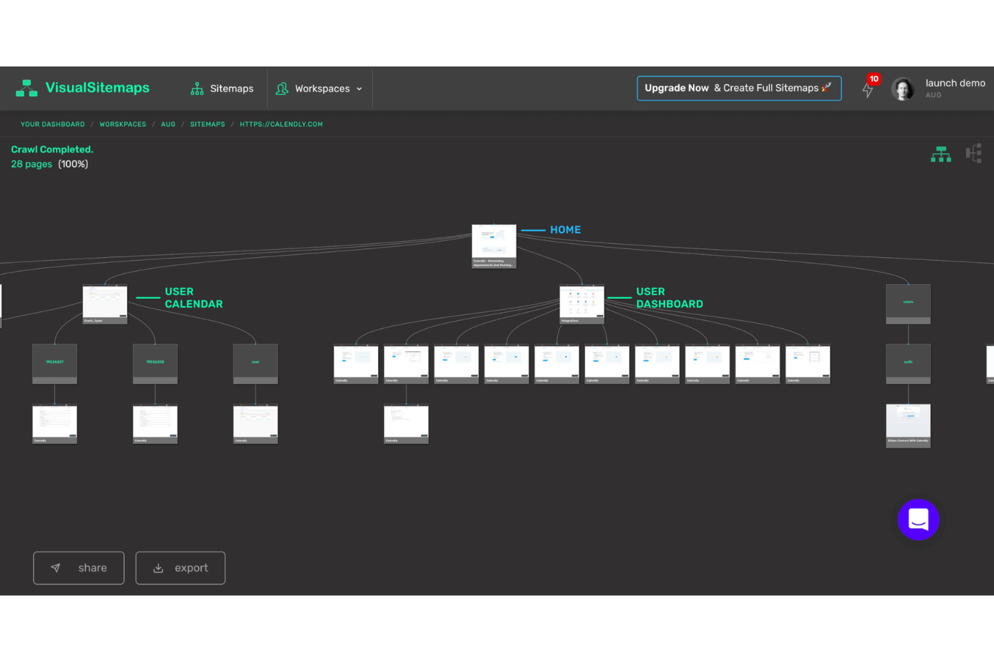Click the USER DASHBOARD label
The width and height of the screenshot is (994, 663).
(x=670, y=298)
